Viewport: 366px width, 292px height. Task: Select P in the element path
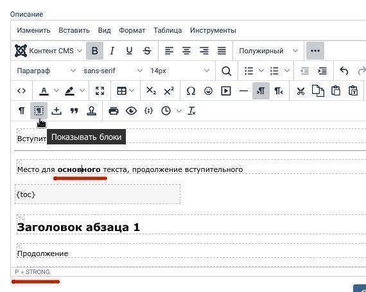[x=17, y=272]
